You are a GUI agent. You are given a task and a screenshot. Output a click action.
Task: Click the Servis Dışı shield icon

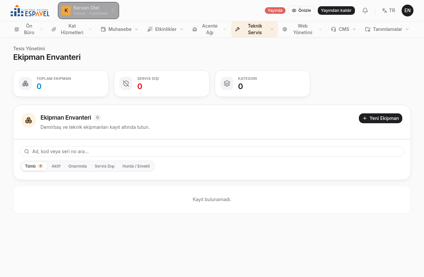point(126,83)
